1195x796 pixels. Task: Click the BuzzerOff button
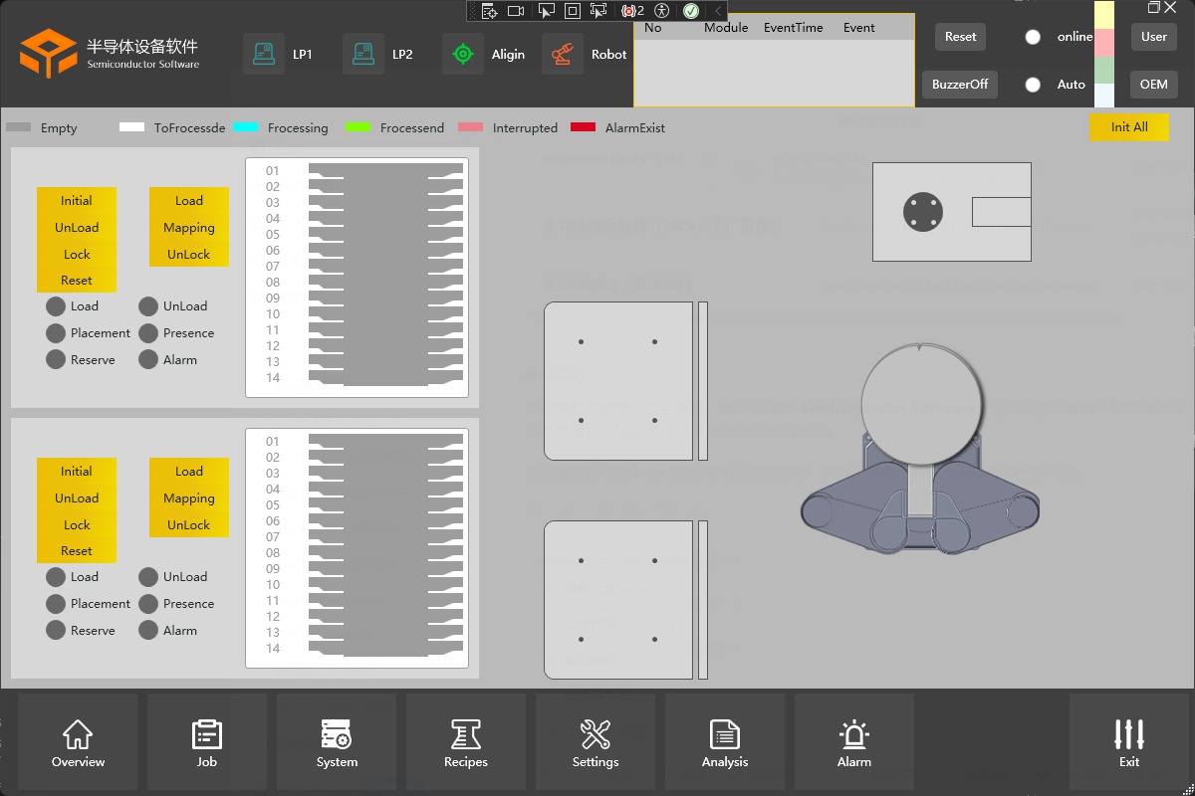(x=960, y=85)
